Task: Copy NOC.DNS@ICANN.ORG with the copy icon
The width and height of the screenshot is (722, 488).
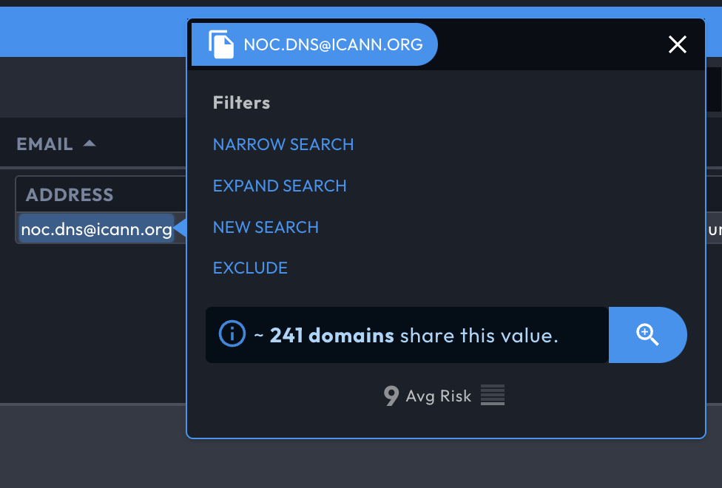Action: click(x=221, y=44)
